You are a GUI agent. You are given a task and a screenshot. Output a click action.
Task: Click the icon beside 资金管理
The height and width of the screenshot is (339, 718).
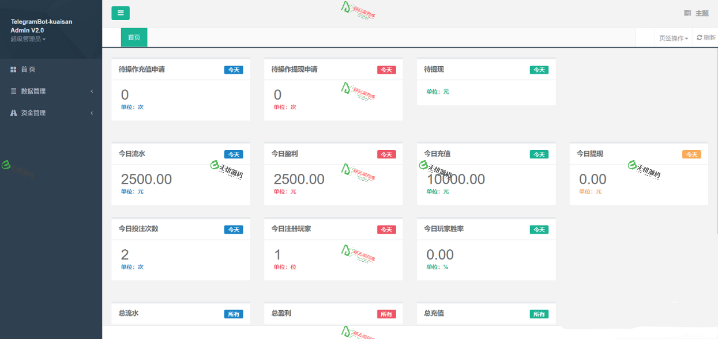(14, 113)
